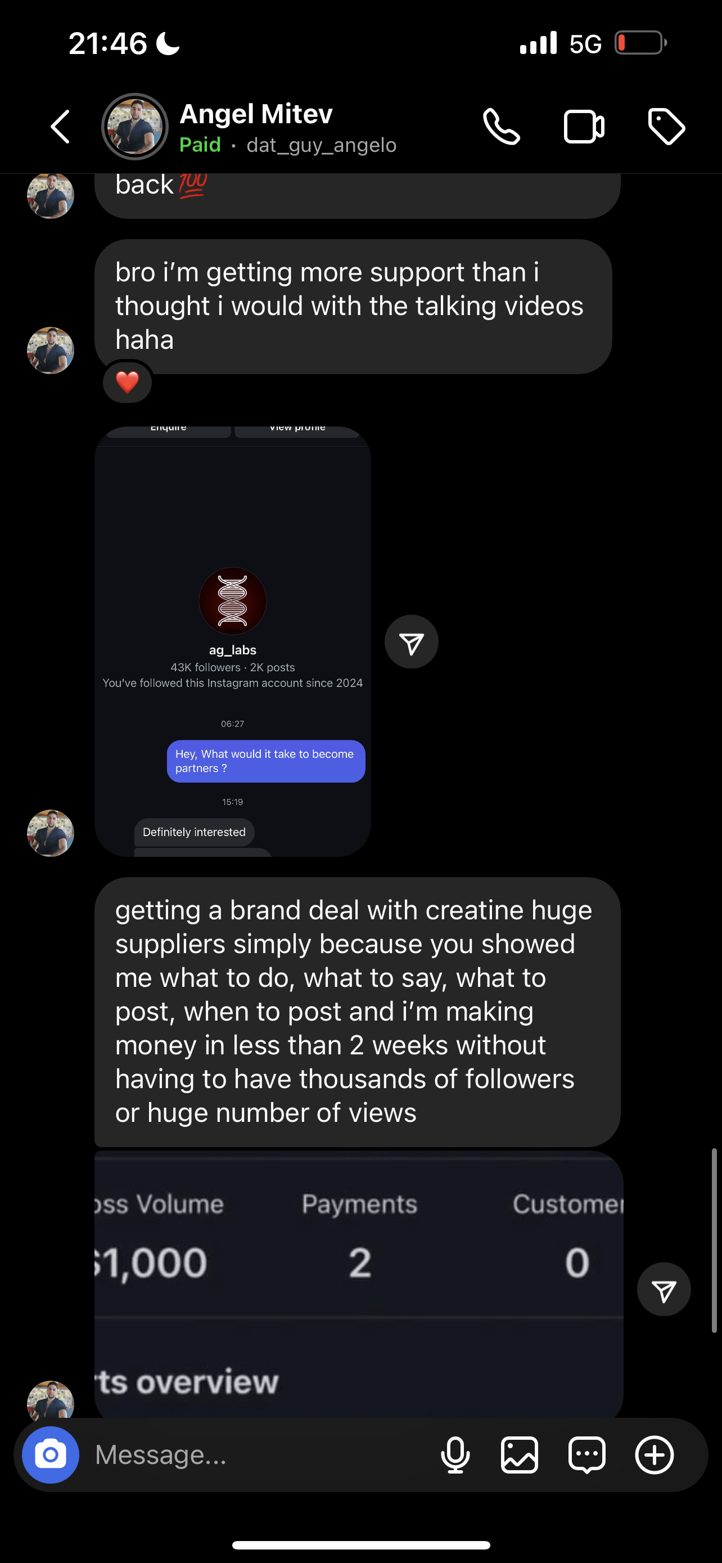
Task: Open the label tag icon in header
Action: click(666, 127)
